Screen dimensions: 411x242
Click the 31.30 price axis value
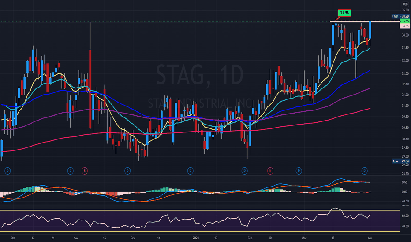tap(405, 106)
